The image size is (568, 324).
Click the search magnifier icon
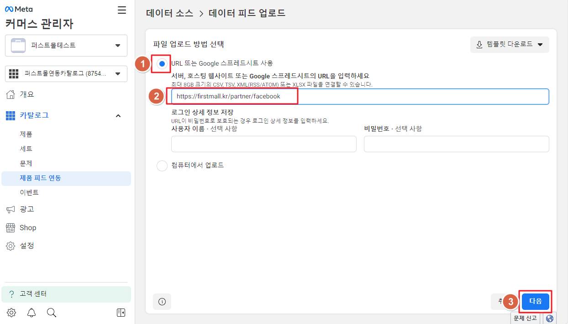(52, 313)
